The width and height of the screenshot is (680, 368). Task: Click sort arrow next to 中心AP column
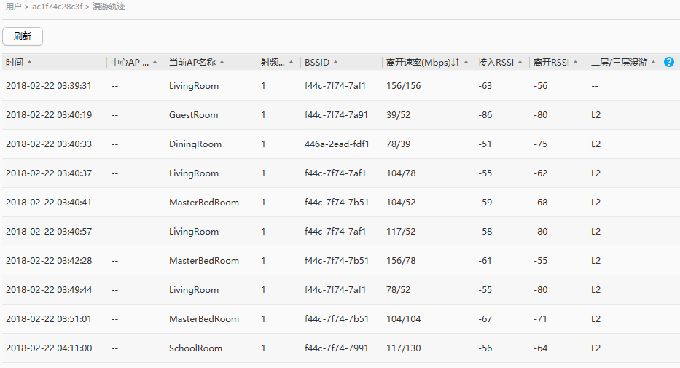pos(155,63)
